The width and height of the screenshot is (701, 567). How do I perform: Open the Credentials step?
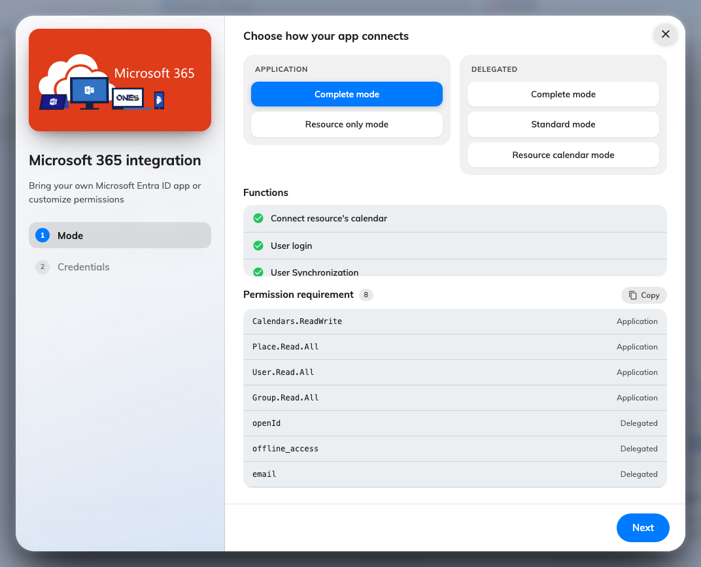click(x=120, y=267)
